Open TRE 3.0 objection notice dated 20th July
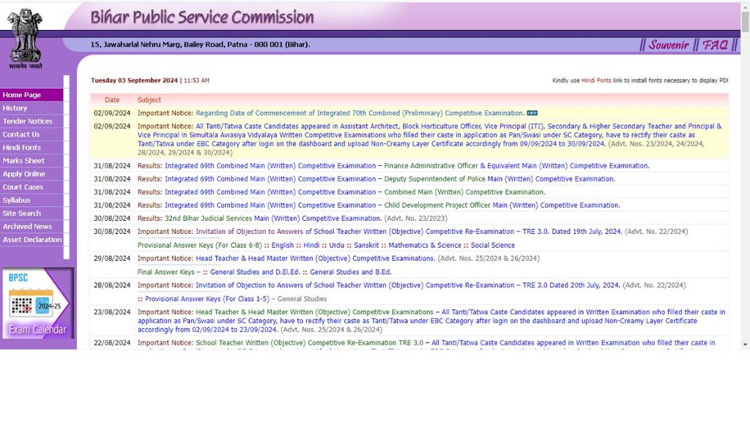 [408, 285]
